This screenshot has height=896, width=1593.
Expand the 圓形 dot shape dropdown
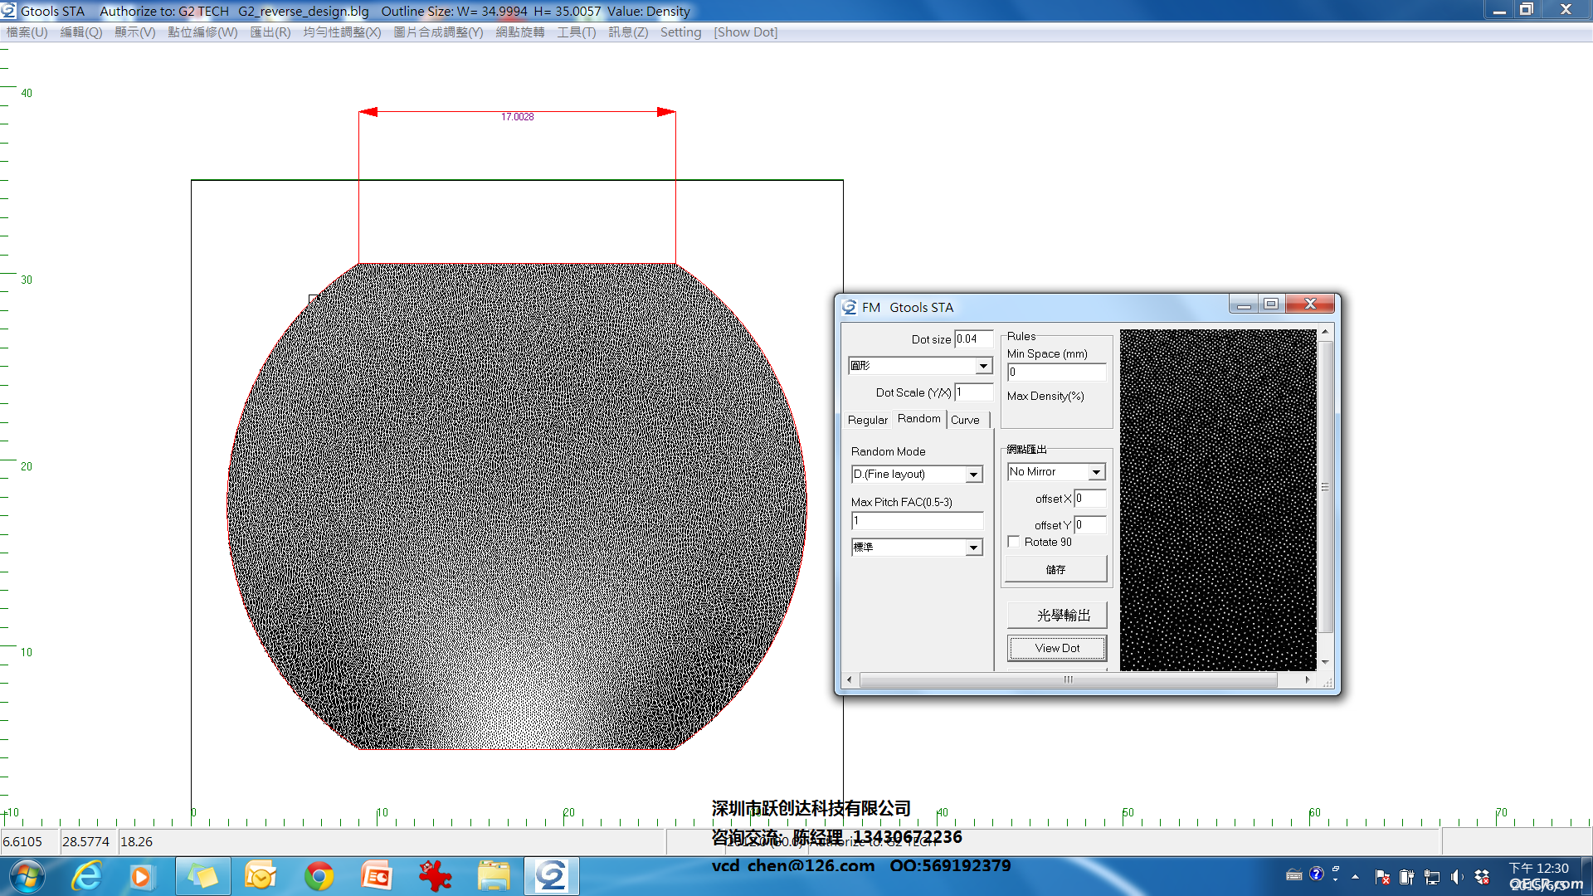pyautogui.click(x=983, y=366)
